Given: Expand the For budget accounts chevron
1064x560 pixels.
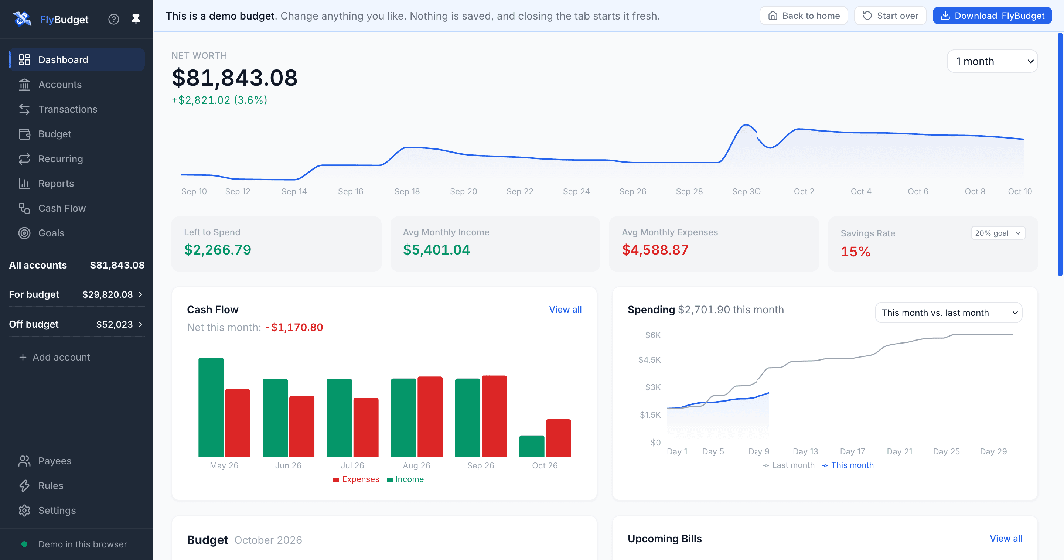Looking at the screenshot, I should [x=140, y=294].
